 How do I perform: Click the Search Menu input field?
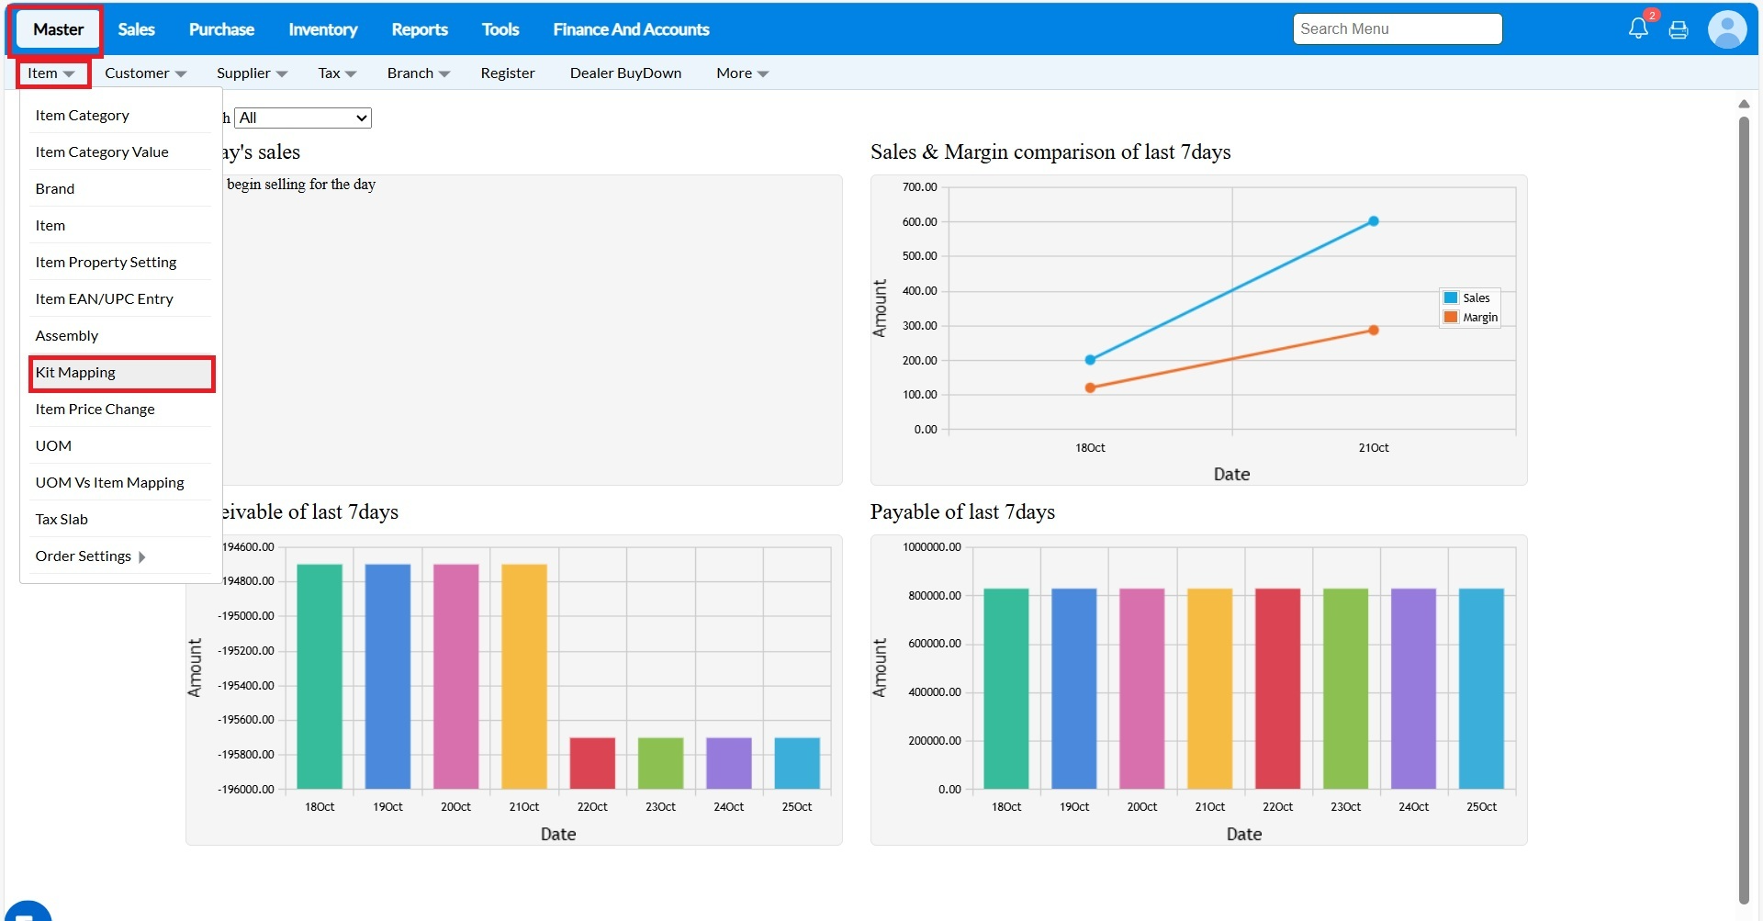click(x=1397, y=29)
